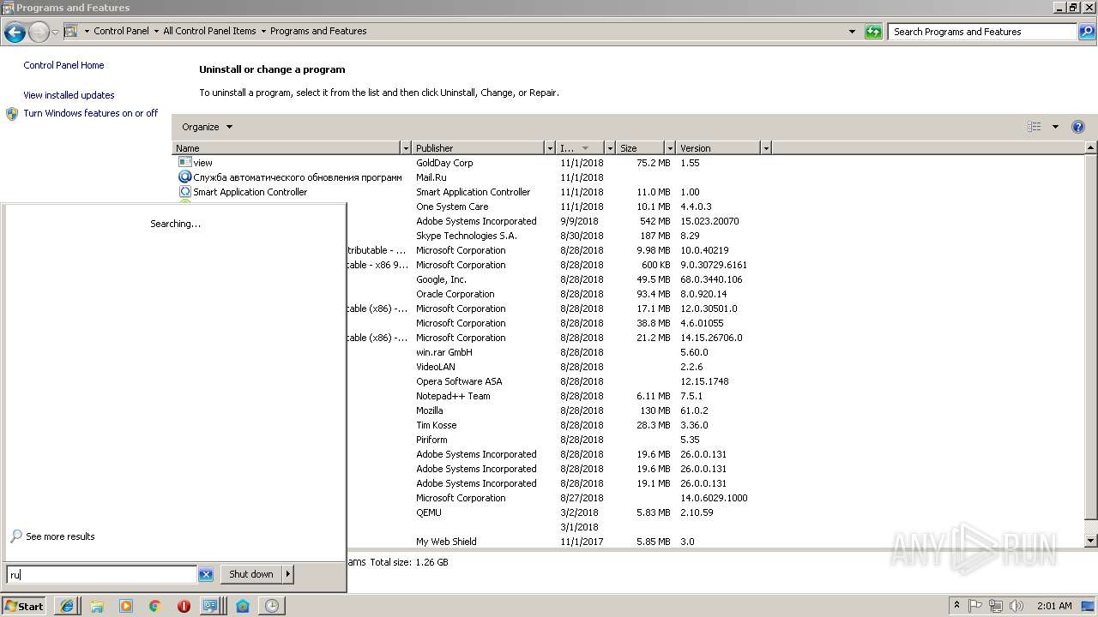This screenshot has width=1098, height=617.
Task: Show hidden system tray icons
Action: point(956,606)
